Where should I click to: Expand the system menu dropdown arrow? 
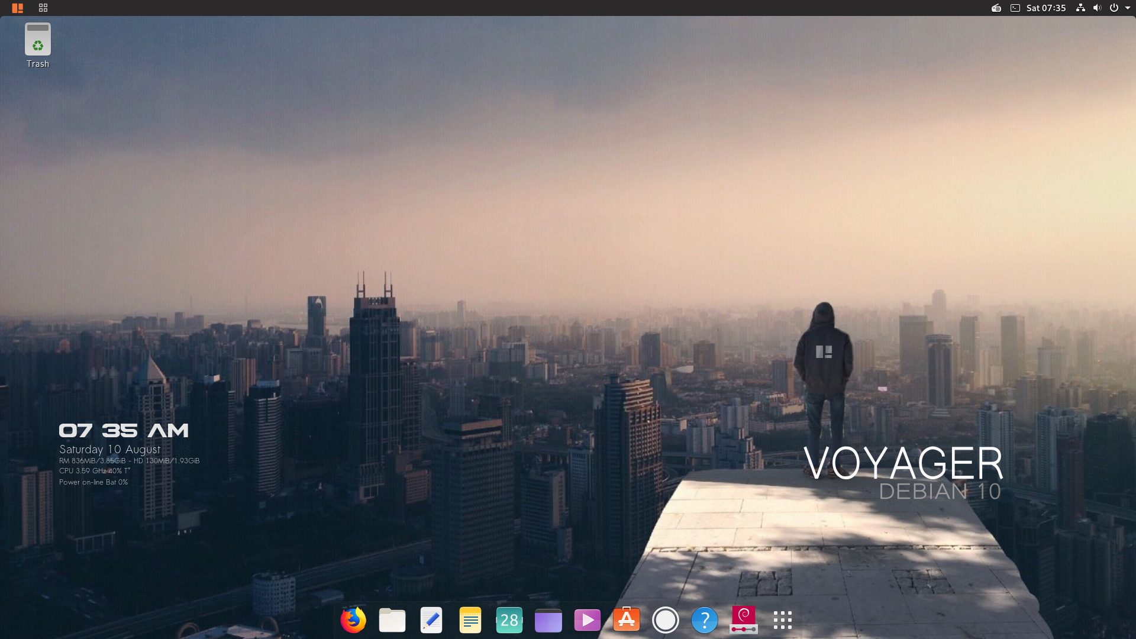point(1128,8)
